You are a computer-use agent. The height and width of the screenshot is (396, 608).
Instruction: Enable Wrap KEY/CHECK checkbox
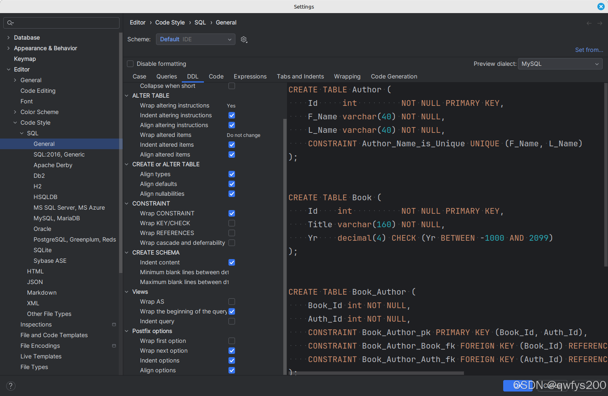pos(232,223)
